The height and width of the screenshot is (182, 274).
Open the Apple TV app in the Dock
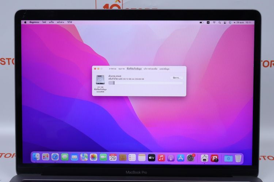(152, 158)
